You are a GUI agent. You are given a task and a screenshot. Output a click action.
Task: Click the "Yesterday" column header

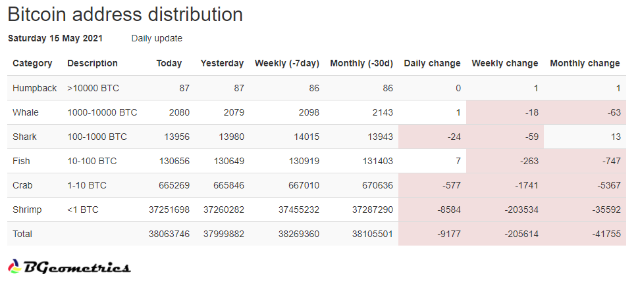(222, 63)
